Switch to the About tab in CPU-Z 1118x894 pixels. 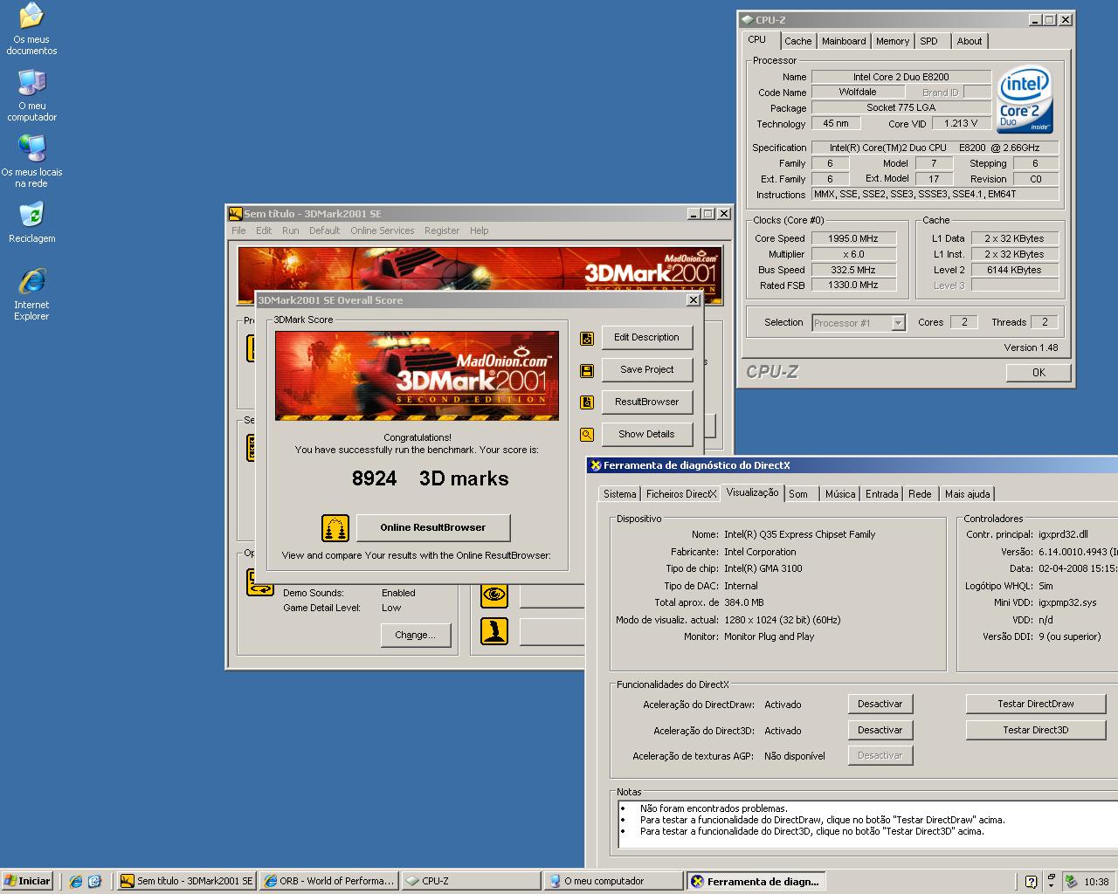(970, 41)
